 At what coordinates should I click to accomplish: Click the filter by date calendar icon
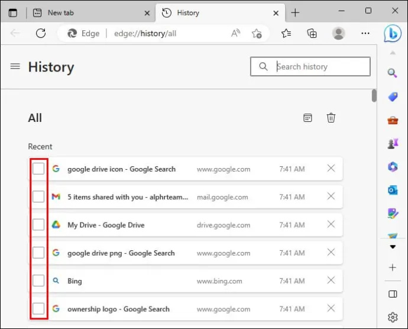click(307, 118)
